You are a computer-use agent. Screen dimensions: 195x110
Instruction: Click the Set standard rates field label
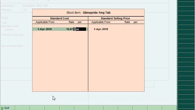[12, 46]
